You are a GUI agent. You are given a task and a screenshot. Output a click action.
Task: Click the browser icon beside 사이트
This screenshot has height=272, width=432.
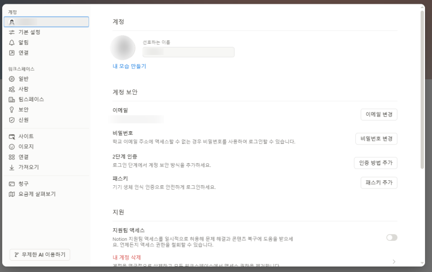[x=11, y=137]
